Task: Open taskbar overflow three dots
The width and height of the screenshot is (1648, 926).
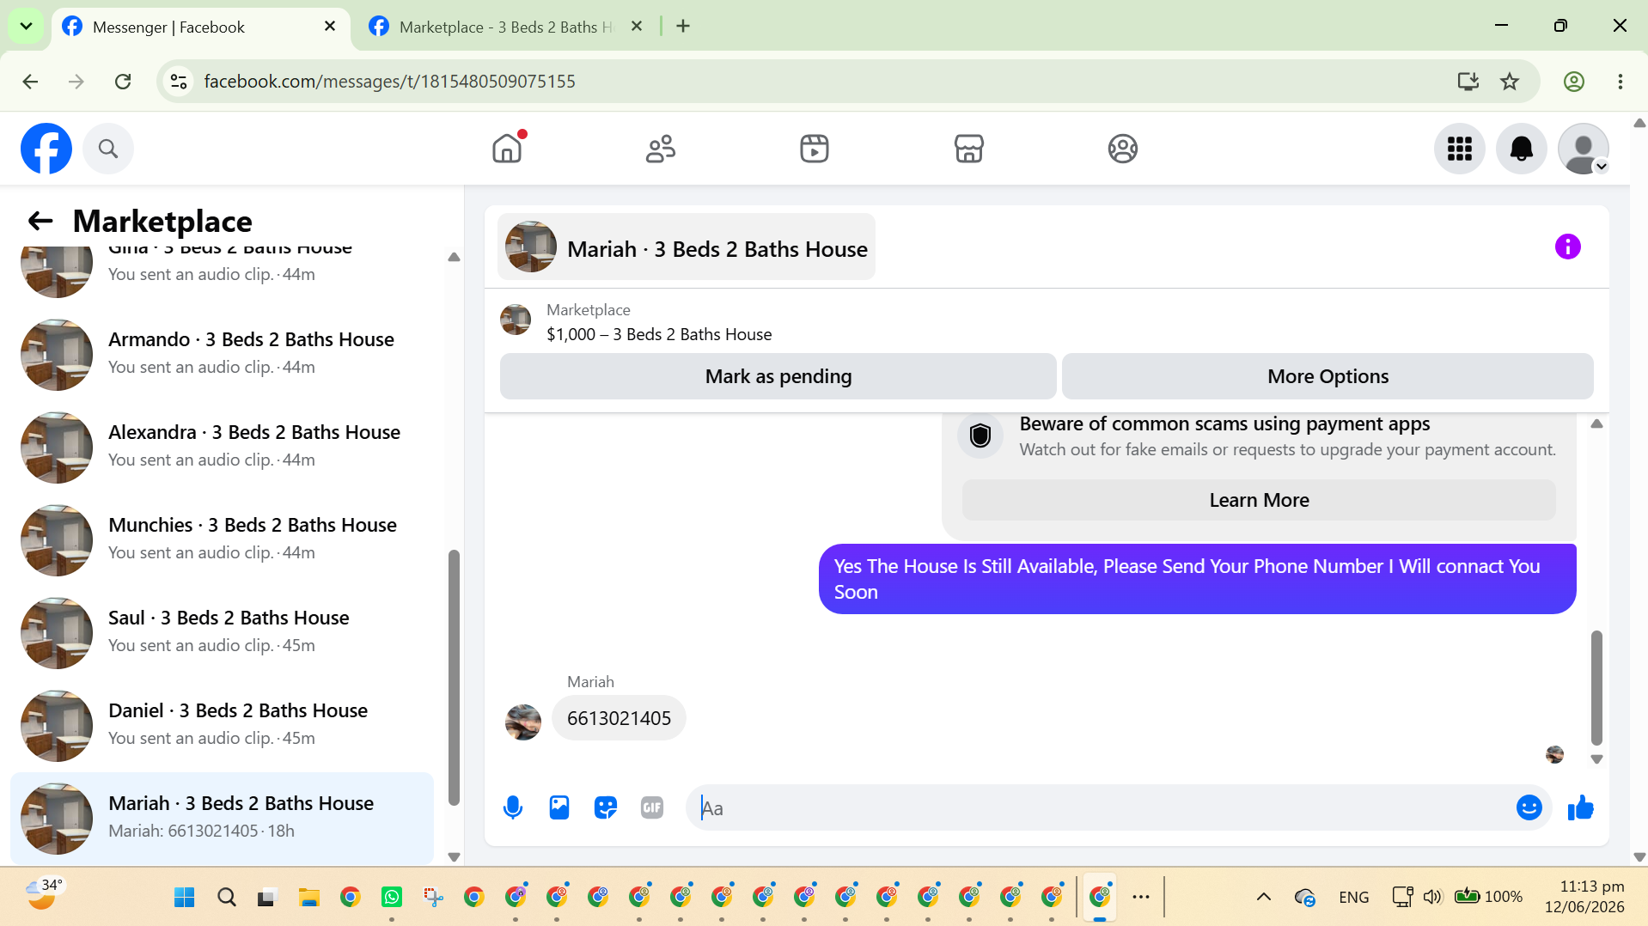Action: click(x=1141, y=898)
